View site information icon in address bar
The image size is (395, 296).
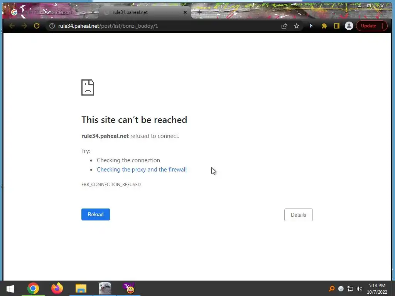(52, 26)
